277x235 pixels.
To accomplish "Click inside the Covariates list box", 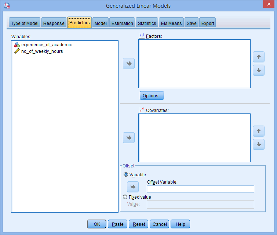I will (194, 138).
